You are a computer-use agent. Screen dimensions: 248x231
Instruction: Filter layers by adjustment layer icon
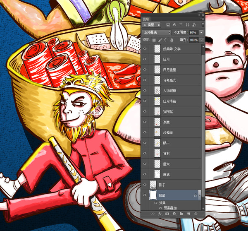174,25
